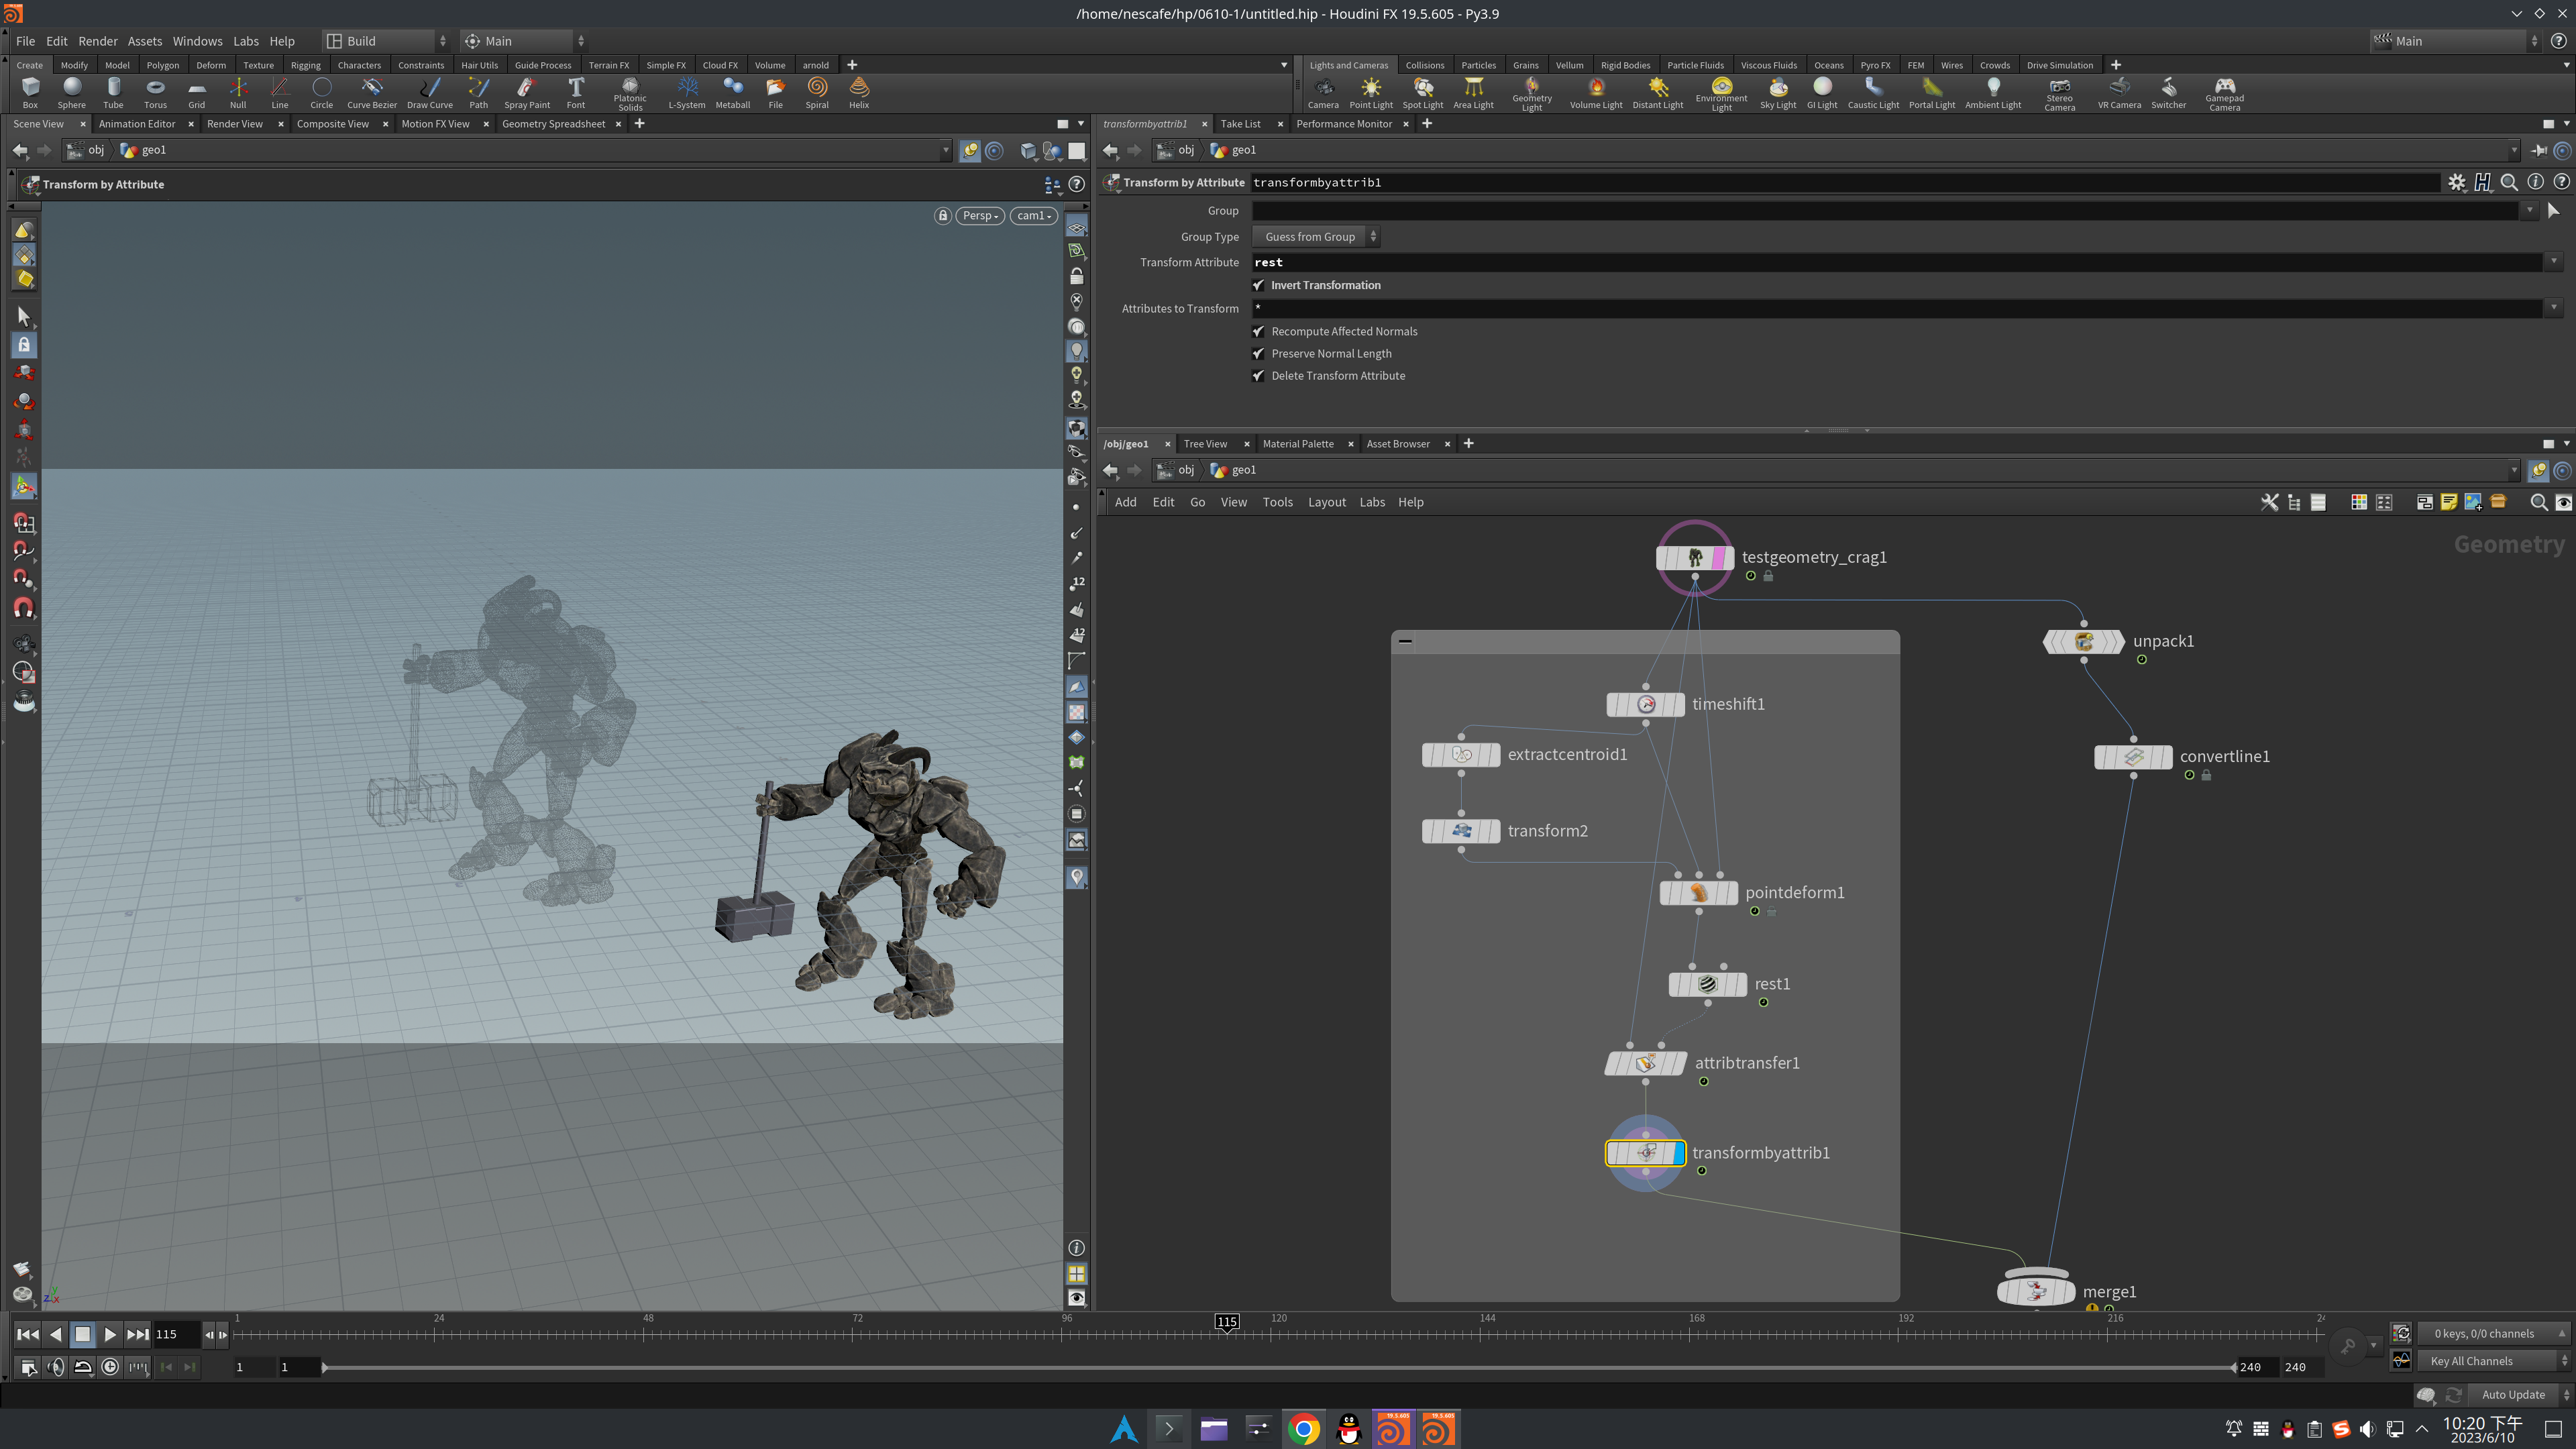Create an Environment Light

coord(1721,94)
